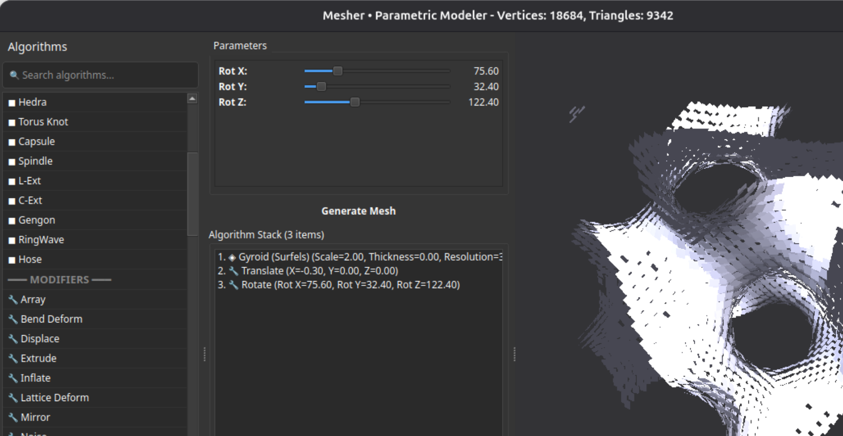Click the magnifier icon in the search field
843x436 pixels.
pos(14,74)
